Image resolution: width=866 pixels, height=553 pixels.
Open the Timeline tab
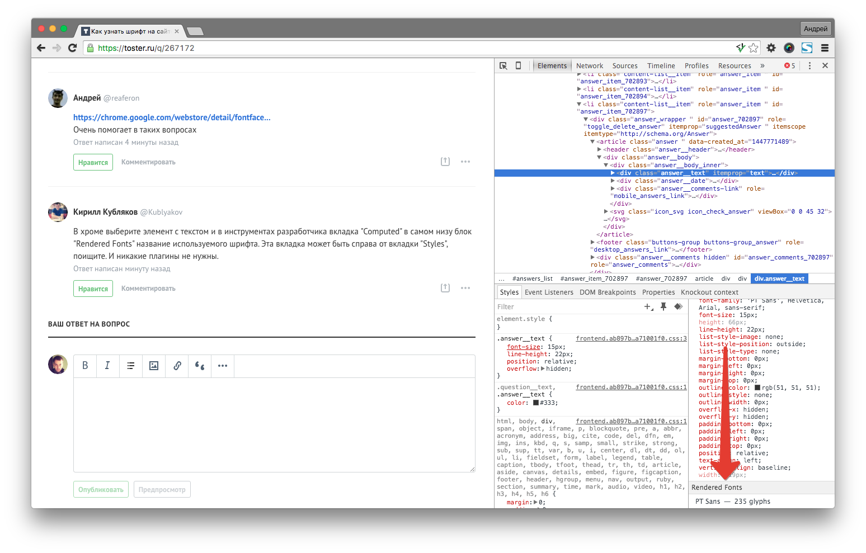point(661,65)
